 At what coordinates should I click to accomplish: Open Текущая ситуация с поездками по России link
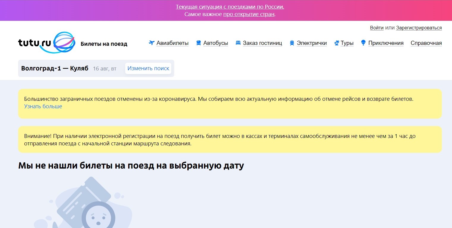(230, 7)
